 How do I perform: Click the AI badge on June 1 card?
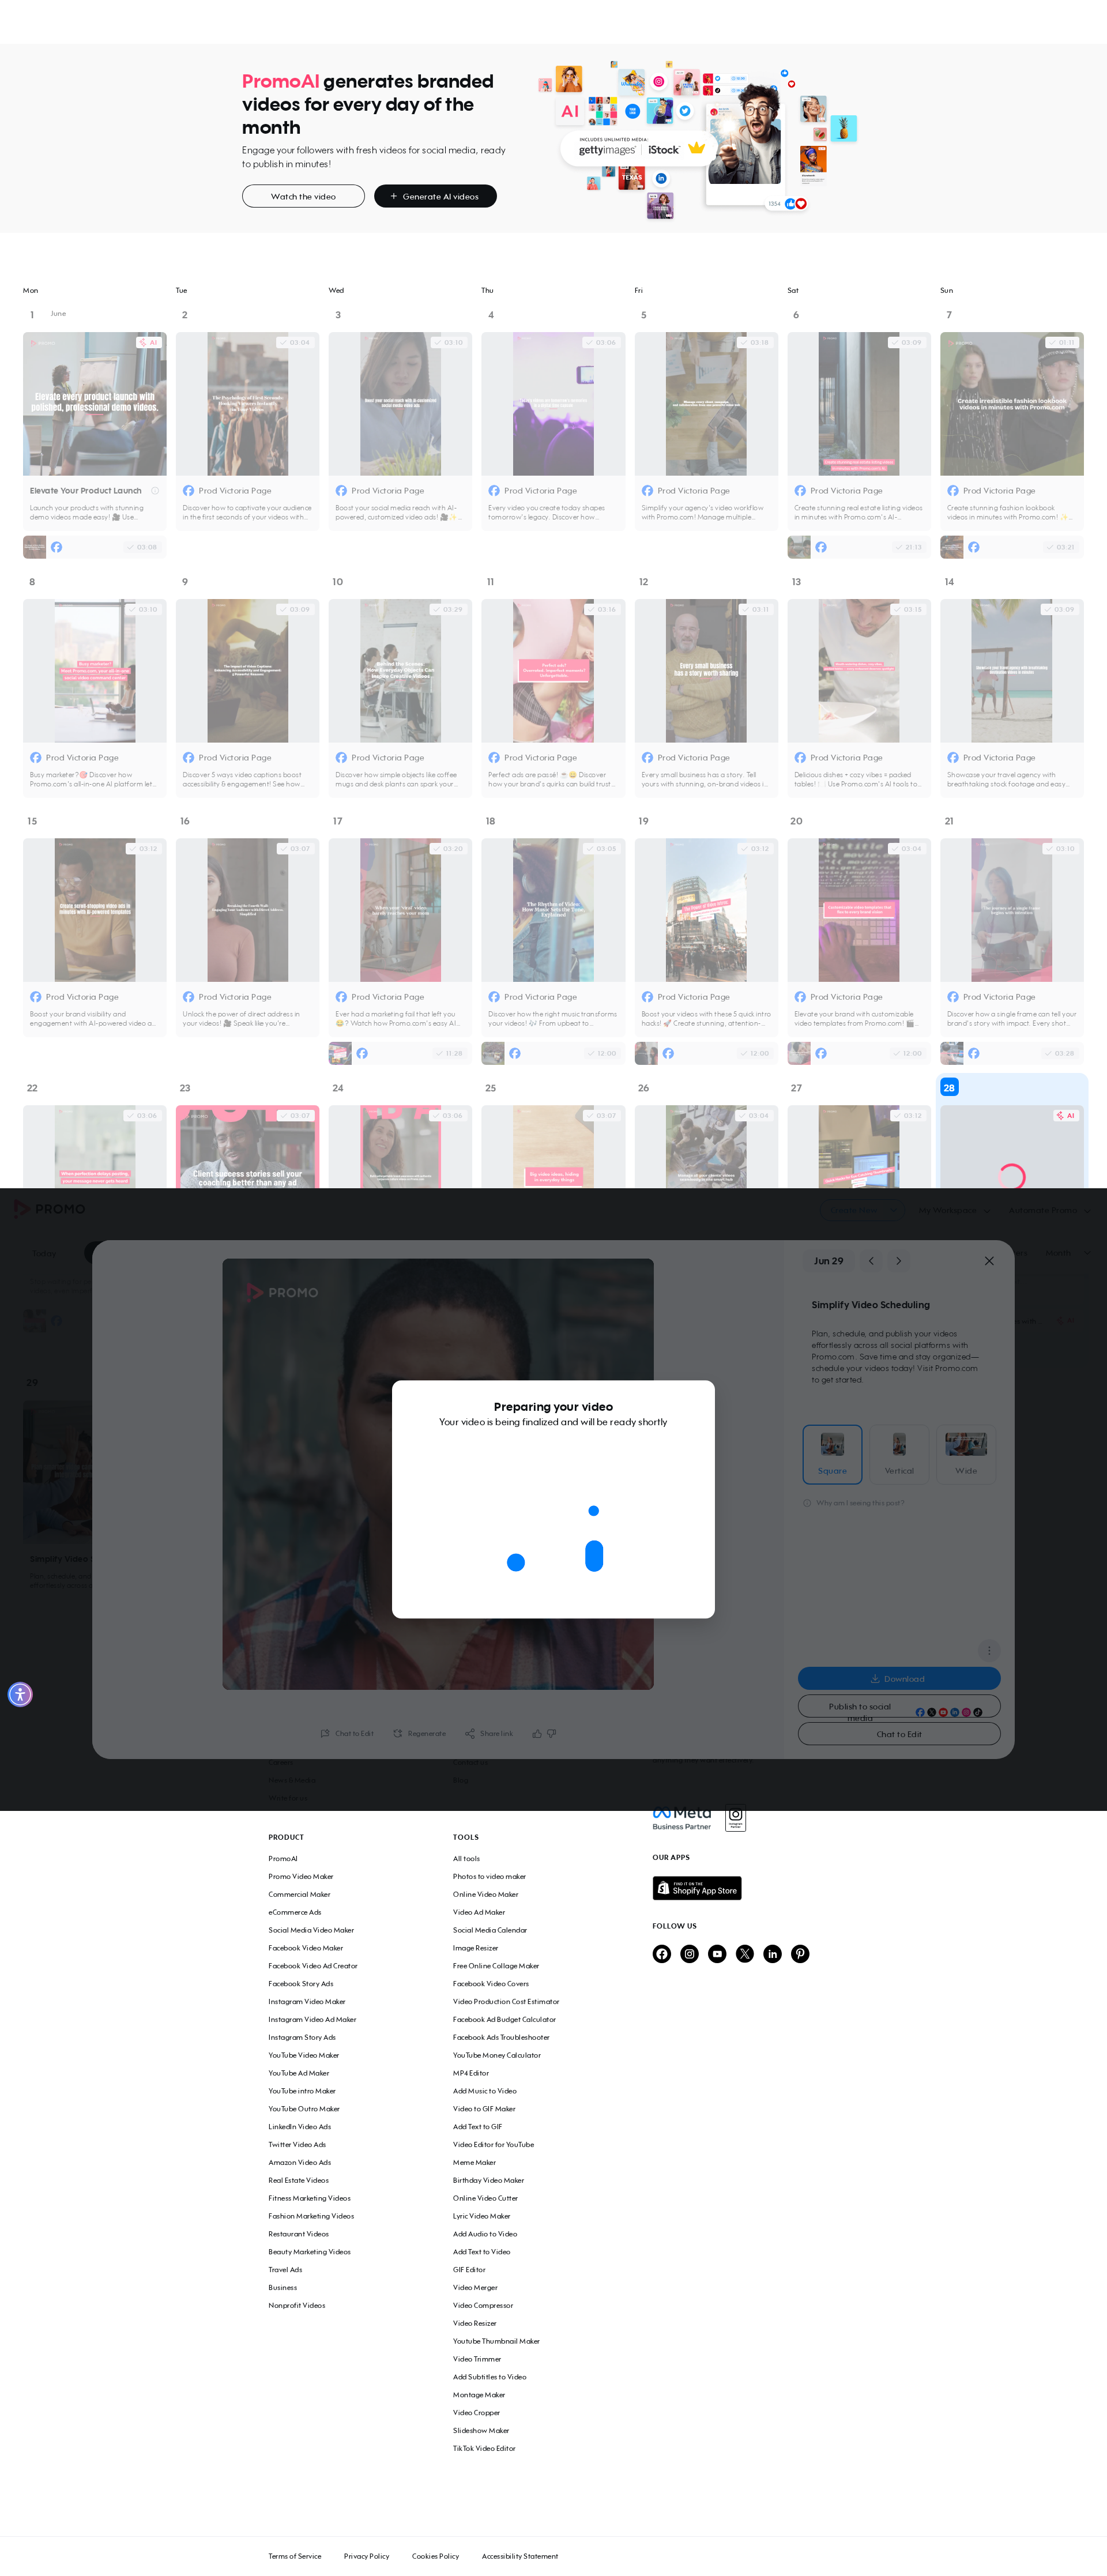click(x=148, y=342)
